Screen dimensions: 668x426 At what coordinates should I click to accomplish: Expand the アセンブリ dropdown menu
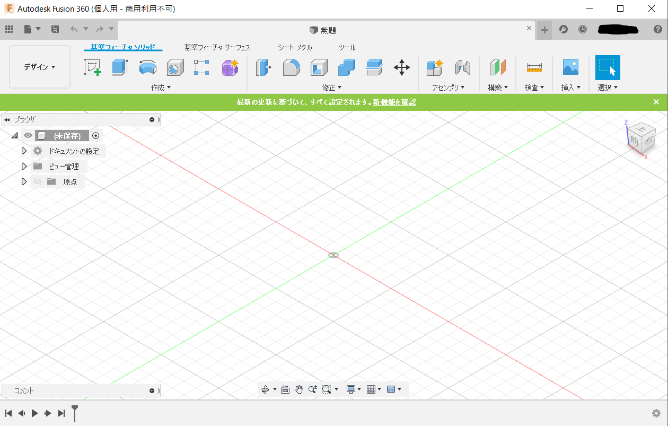[449, 88]
